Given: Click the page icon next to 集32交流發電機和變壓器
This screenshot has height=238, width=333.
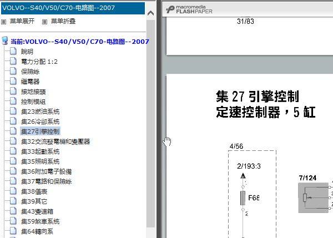Looking at the screenshot, I should point(13,141).
